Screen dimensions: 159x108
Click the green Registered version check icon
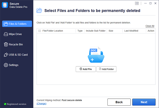(x=5, y=104)
